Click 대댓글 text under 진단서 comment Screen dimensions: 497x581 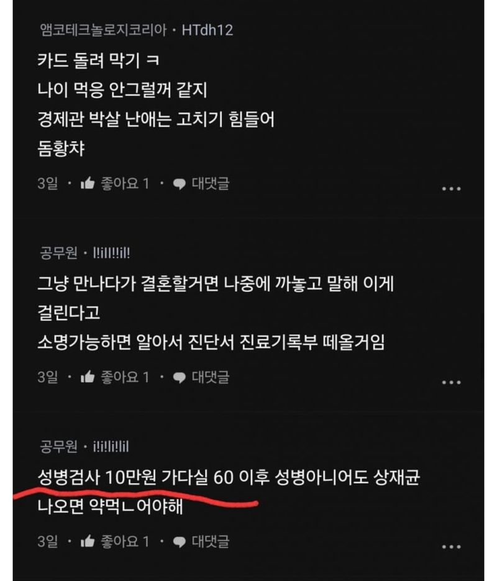tap(211, 377)
